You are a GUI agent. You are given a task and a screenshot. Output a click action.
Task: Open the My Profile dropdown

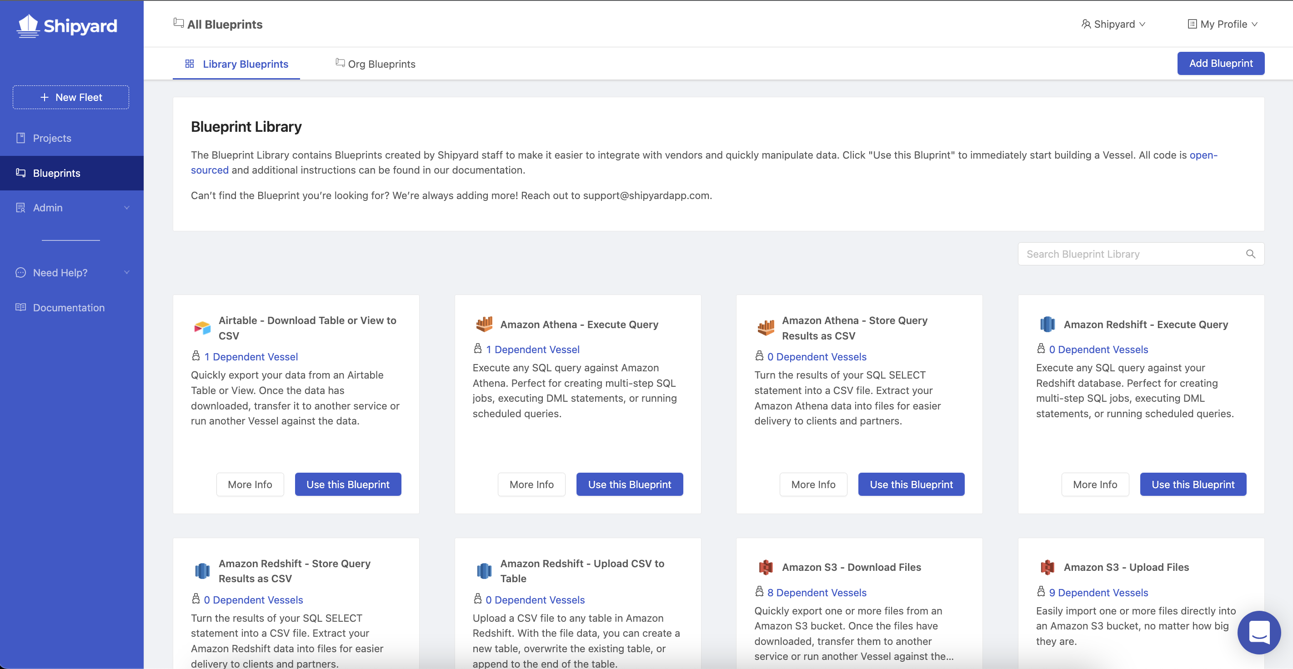(x=1222, y=24)
